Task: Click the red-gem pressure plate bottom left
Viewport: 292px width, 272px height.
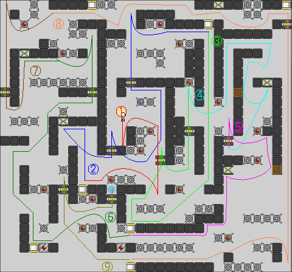Action: click(x=44, y=248)
